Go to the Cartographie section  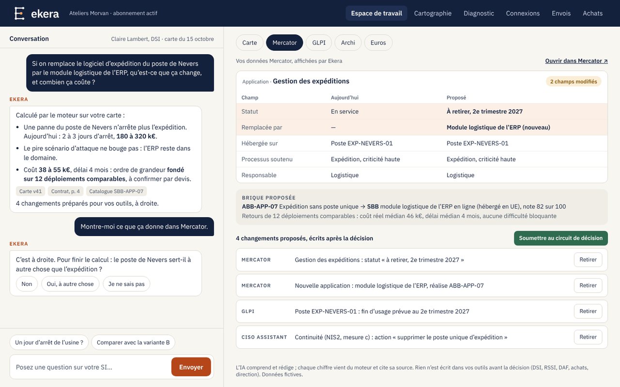(x=433, y=13)
